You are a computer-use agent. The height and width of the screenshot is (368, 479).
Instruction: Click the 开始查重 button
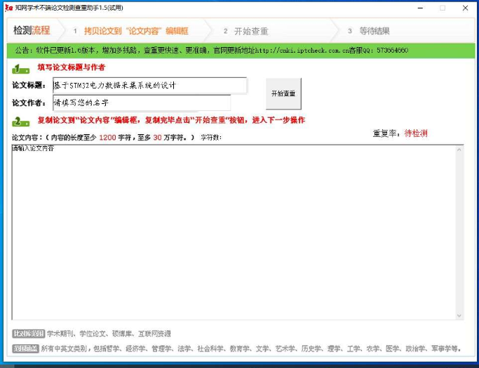pos(283,93)
